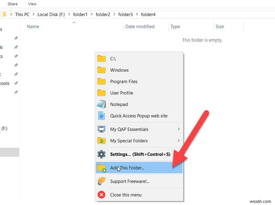Click the Windows folder icon
This screenshot has height=205, width=275.
101,70
